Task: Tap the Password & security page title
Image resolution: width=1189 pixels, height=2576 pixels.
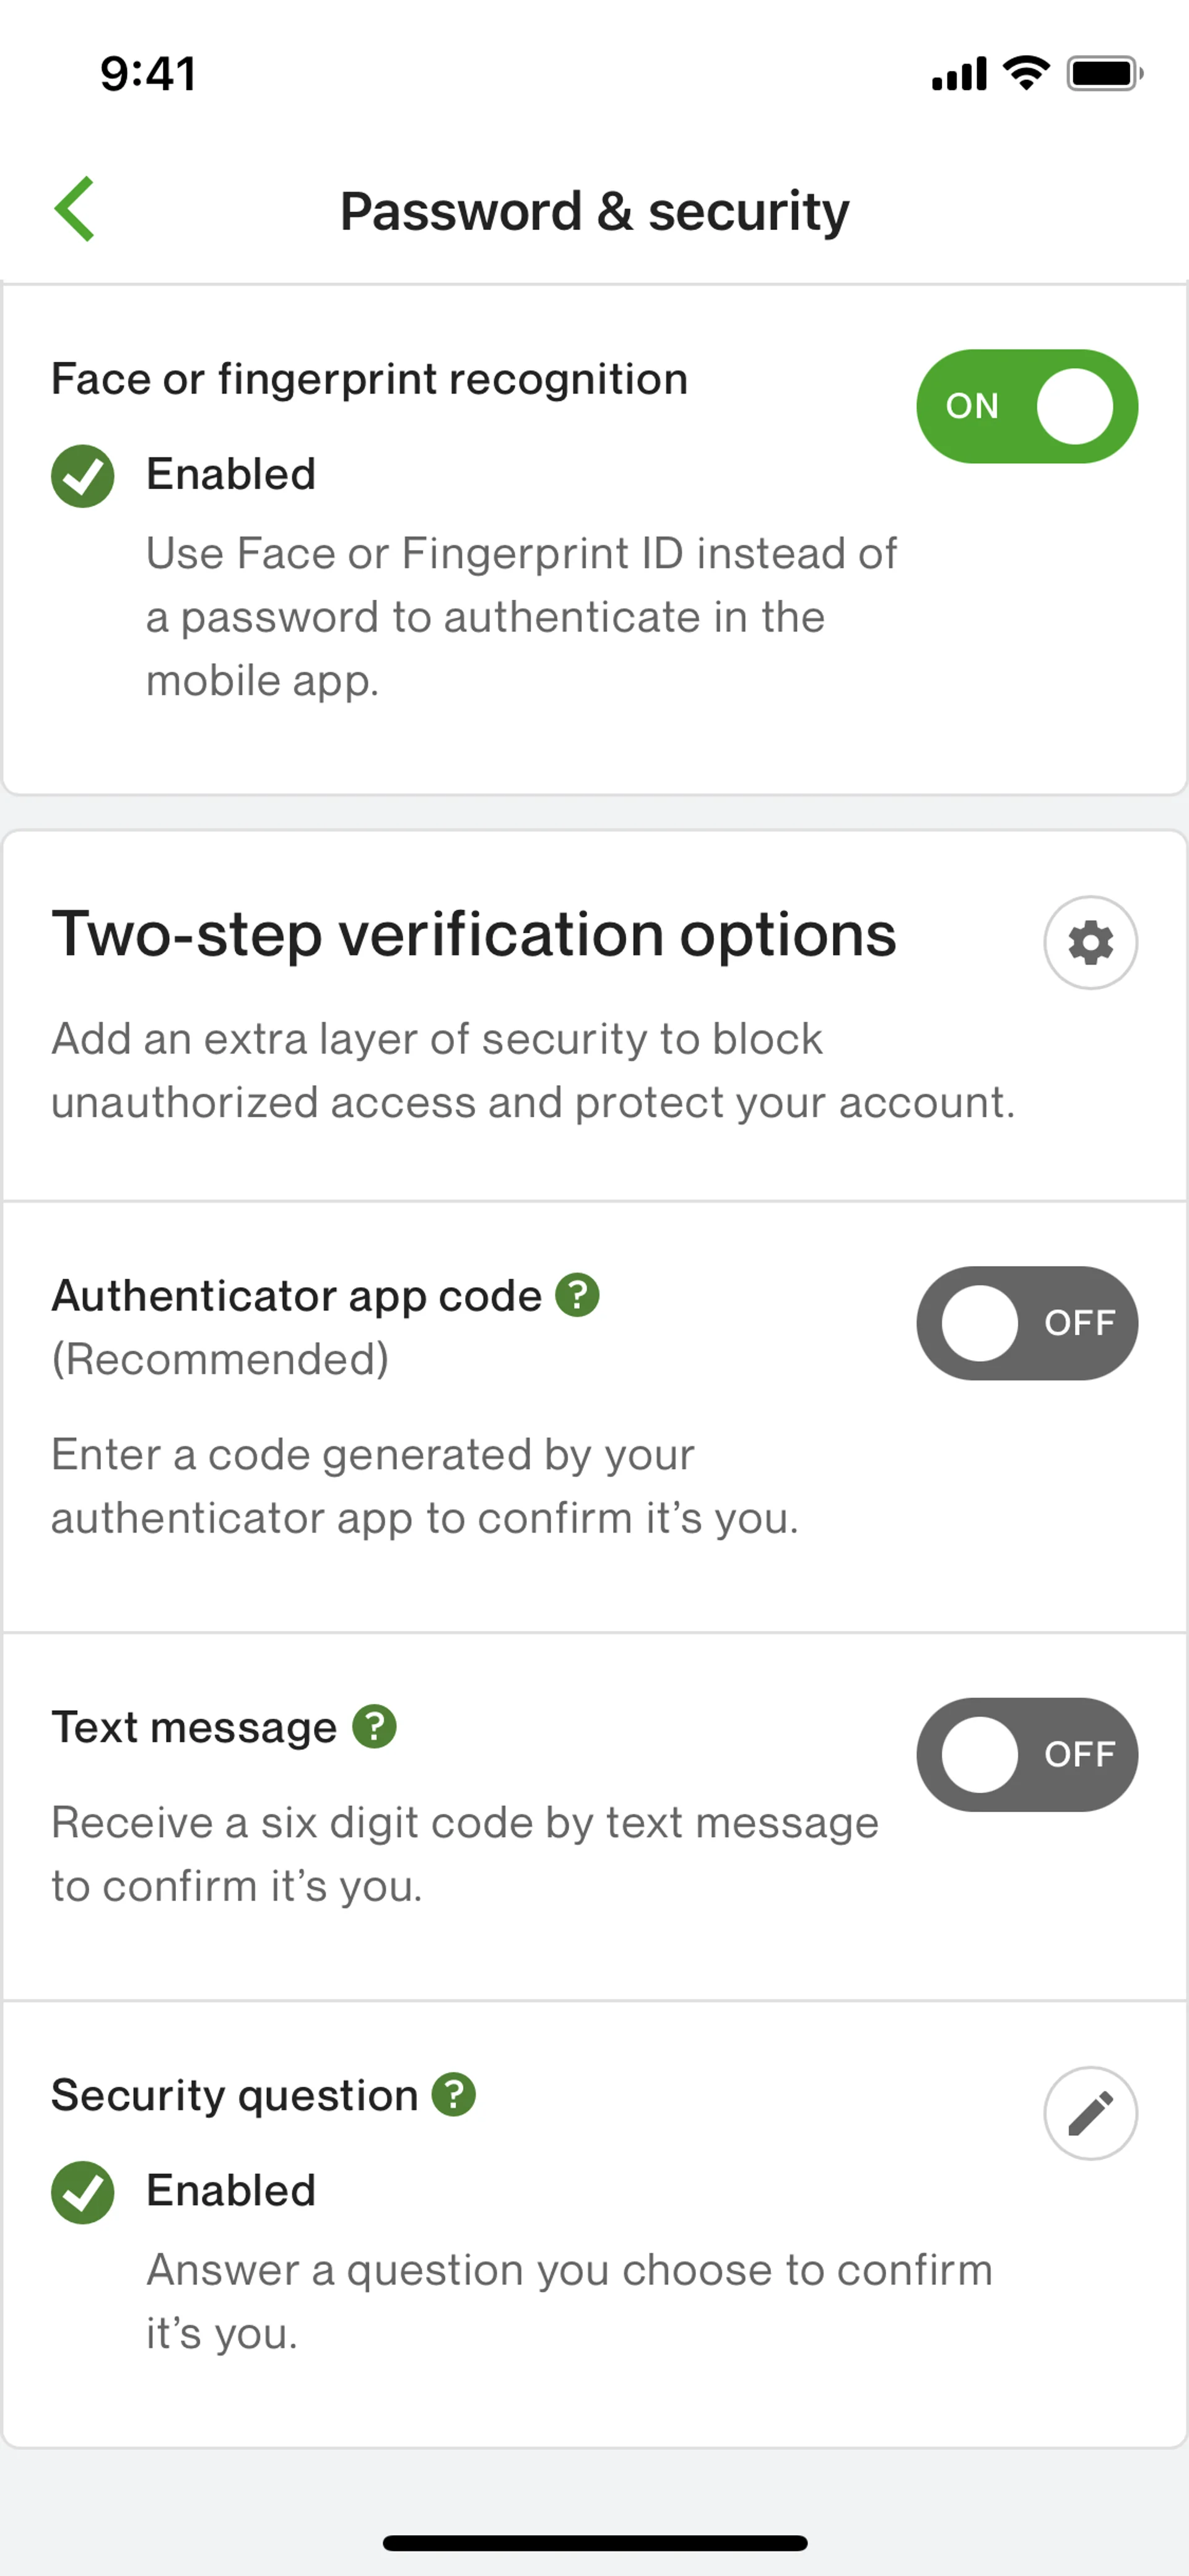Action: [594, 211]
